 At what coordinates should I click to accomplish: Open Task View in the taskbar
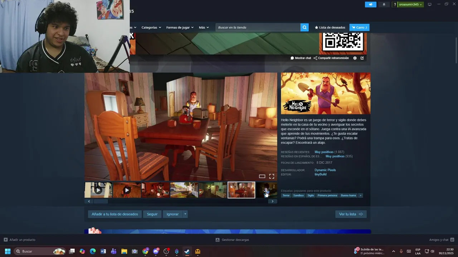pyautogui.click(x=72, y=251)
